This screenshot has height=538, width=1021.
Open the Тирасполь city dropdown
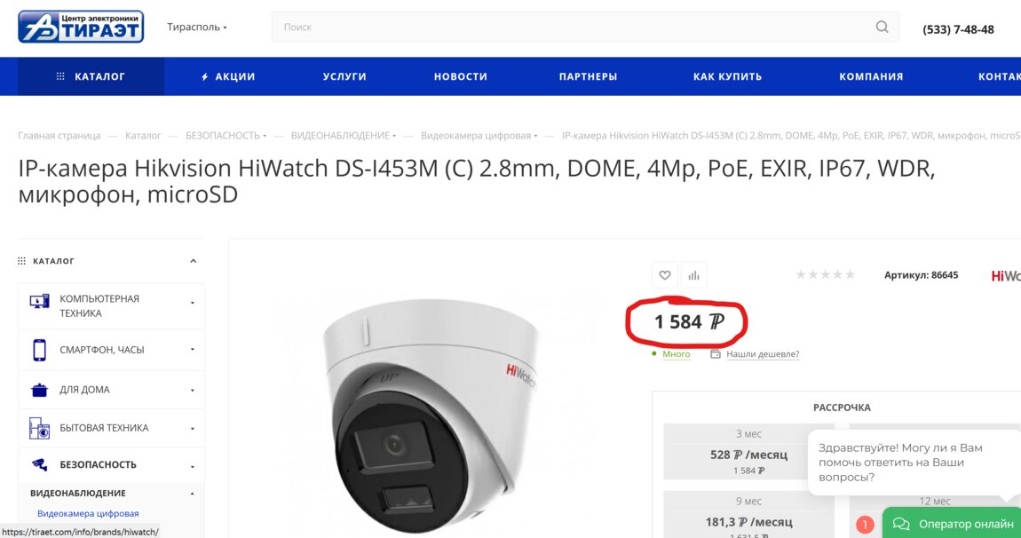pos(197,28)
